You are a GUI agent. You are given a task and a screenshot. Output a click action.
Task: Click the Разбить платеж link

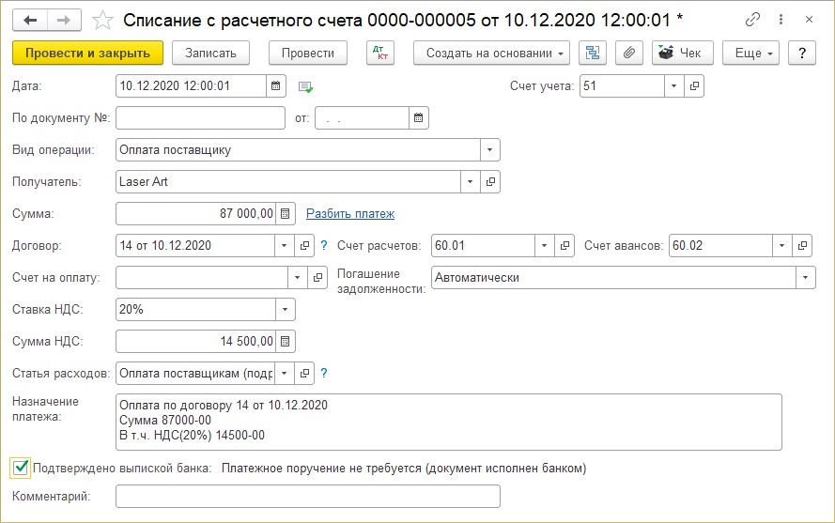tap(350, 213)
